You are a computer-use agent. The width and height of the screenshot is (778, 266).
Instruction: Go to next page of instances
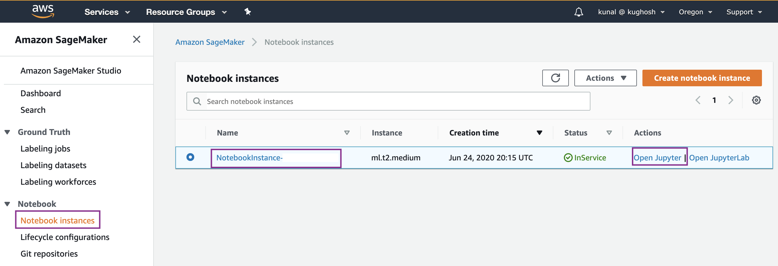click(x=731, y=100)
